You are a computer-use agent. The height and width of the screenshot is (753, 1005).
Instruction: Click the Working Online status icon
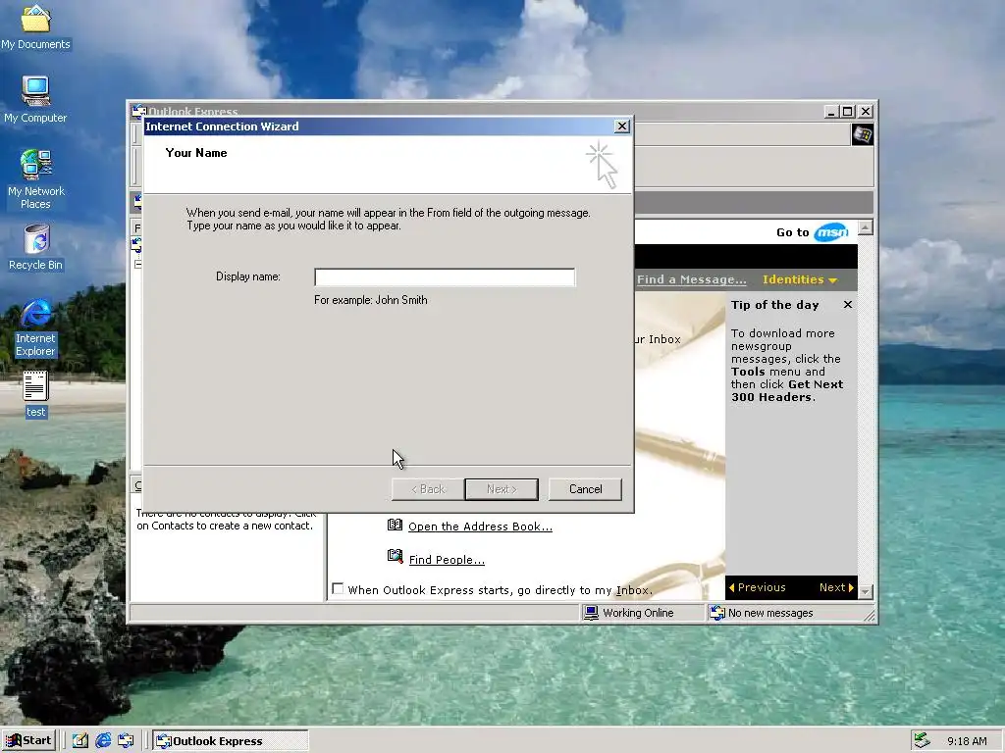coord(591,613)
